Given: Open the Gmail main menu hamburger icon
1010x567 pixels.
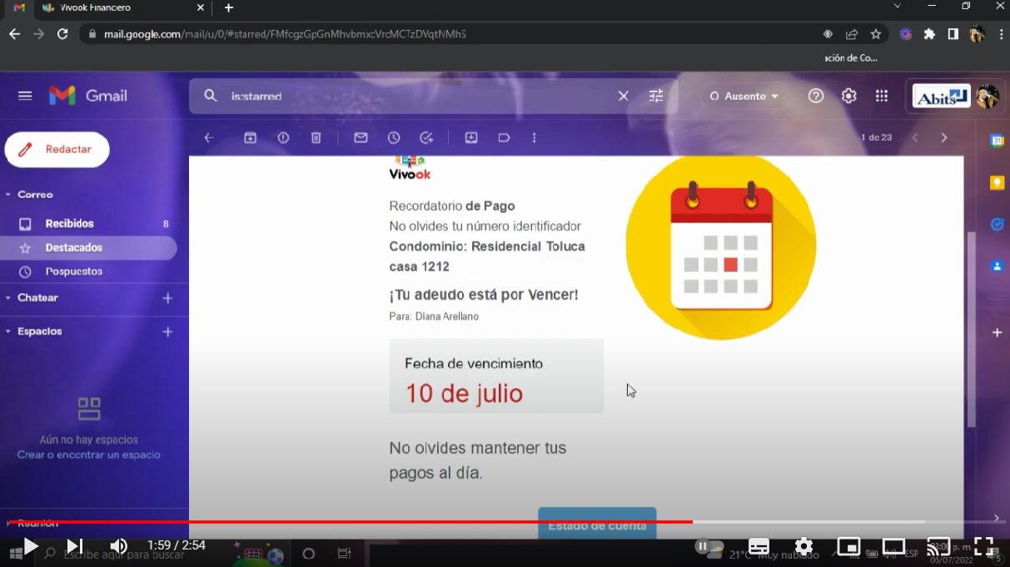Looking at the screenshot, I should (25, 96).
